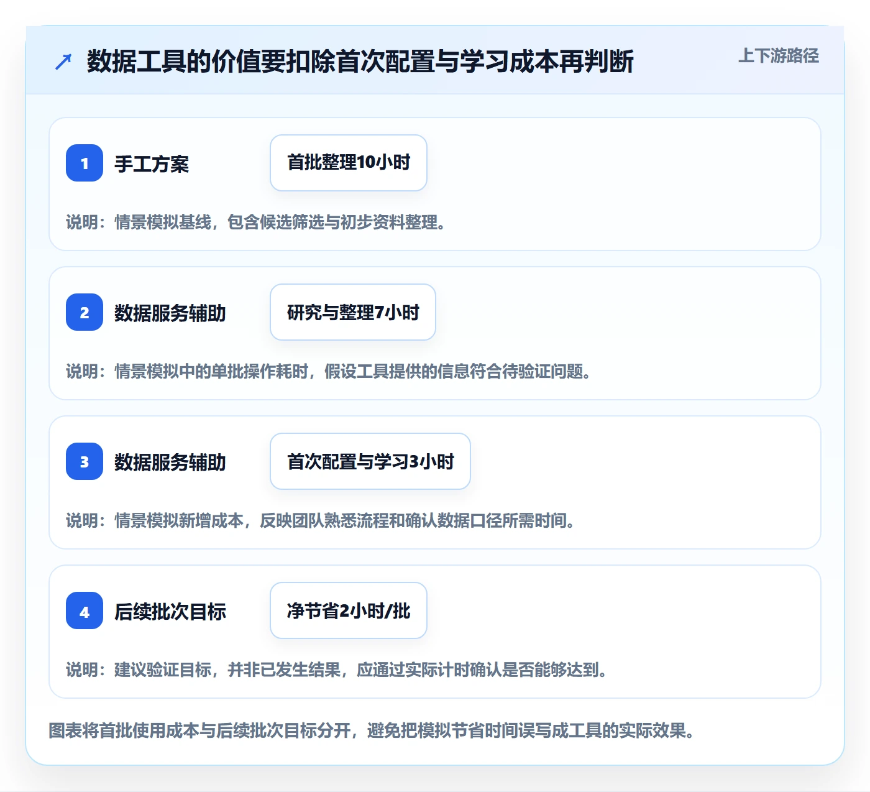Click the number 3 step badge
Image resolution: width=870 pixels, height=792 pixels.
85,461
